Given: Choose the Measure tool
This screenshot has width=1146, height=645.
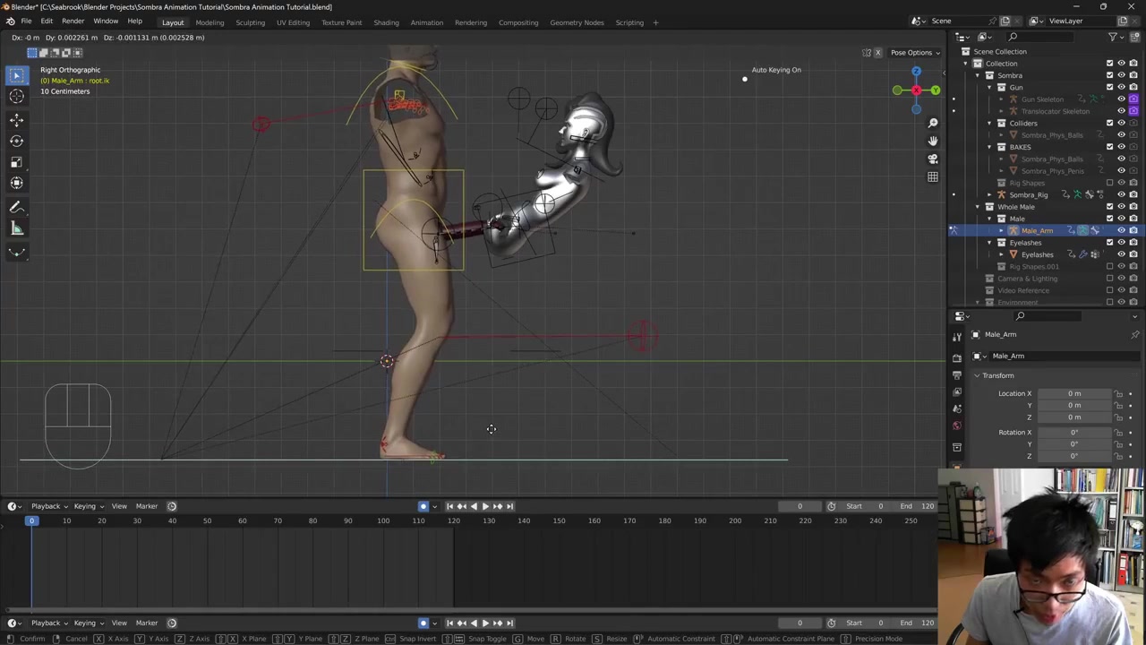Looking at the screenshot, I should (16, 229).
